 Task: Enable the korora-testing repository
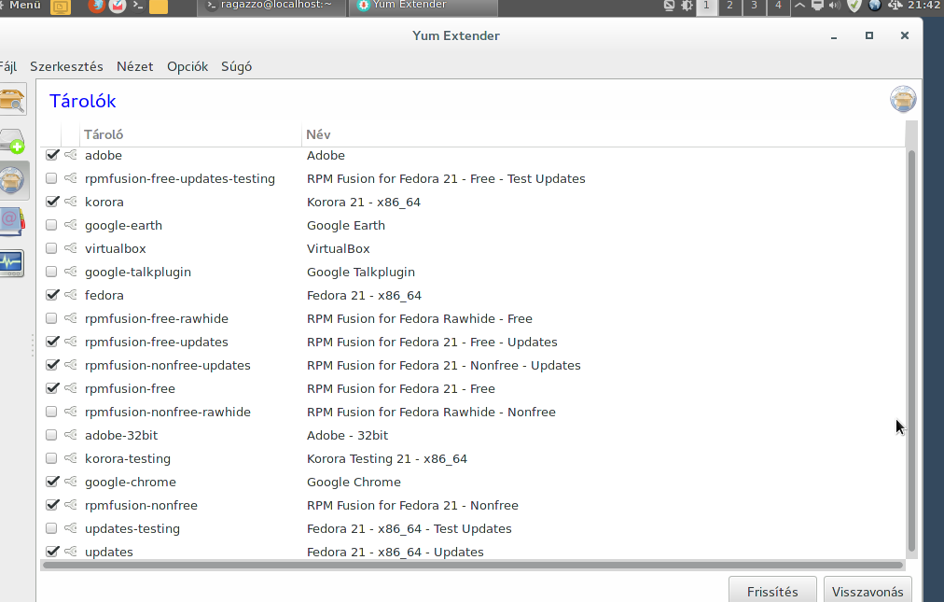(x=51, y=458)
